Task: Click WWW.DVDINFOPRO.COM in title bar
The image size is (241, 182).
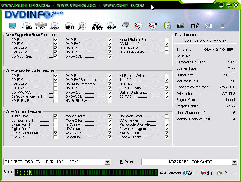Action: (25, 5)
